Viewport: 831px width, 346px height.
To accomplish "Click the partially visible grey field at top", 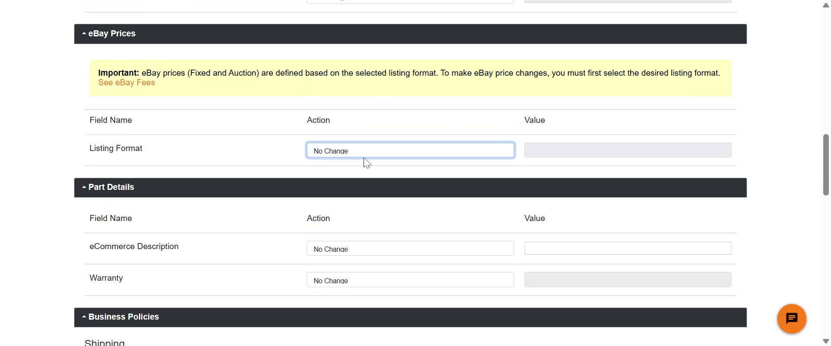I will click(627, 1).
